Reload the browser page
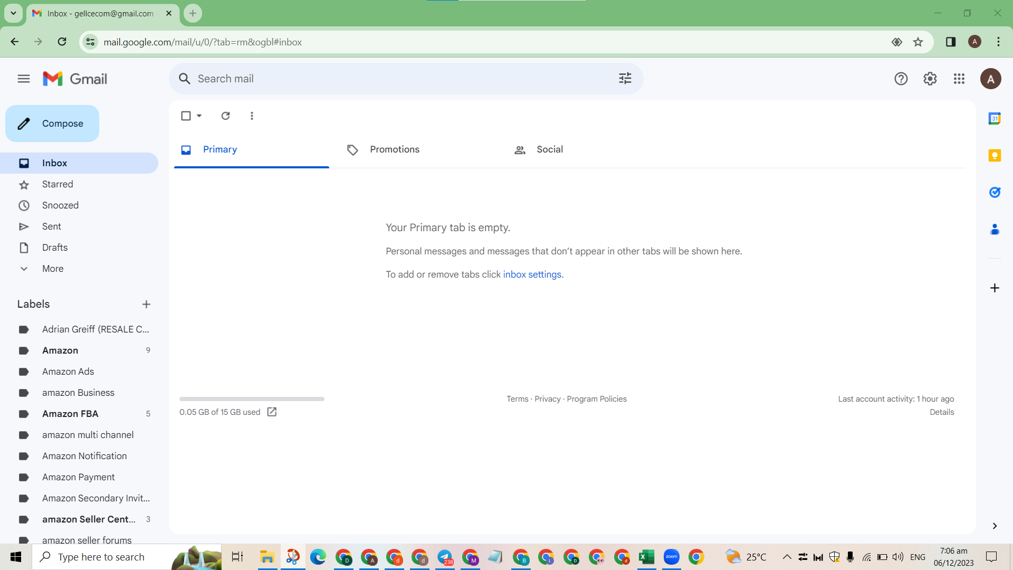Viewport: 1013px width, 570px height. tap(62, 42)
